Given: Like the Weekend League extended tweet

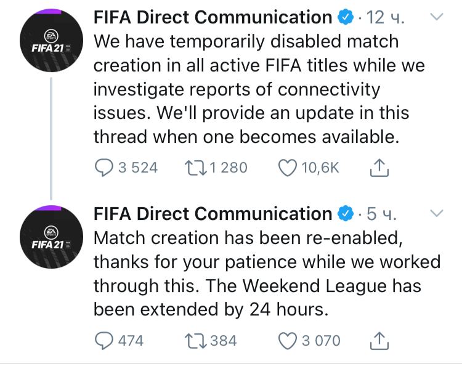Looking at the screenshot, I should (x=288, y=340).
